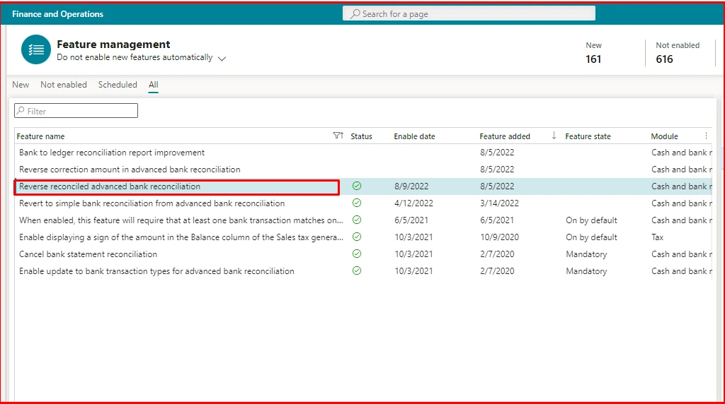Screen dimensions: 725x404
Task: Click the Feature management list icon
Action: click(35, 49)
